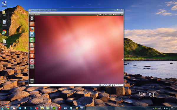Click the Ubuntu panel clock
Screen dimensions: 177x110
point(110,15)
